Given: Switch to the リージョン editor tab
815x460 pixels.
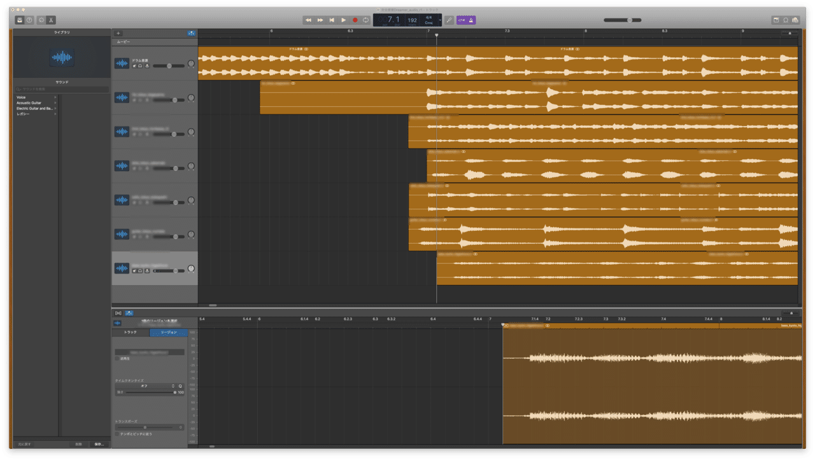Looking at the screenshot, I should pyautogui.click(x=169, y=333).
